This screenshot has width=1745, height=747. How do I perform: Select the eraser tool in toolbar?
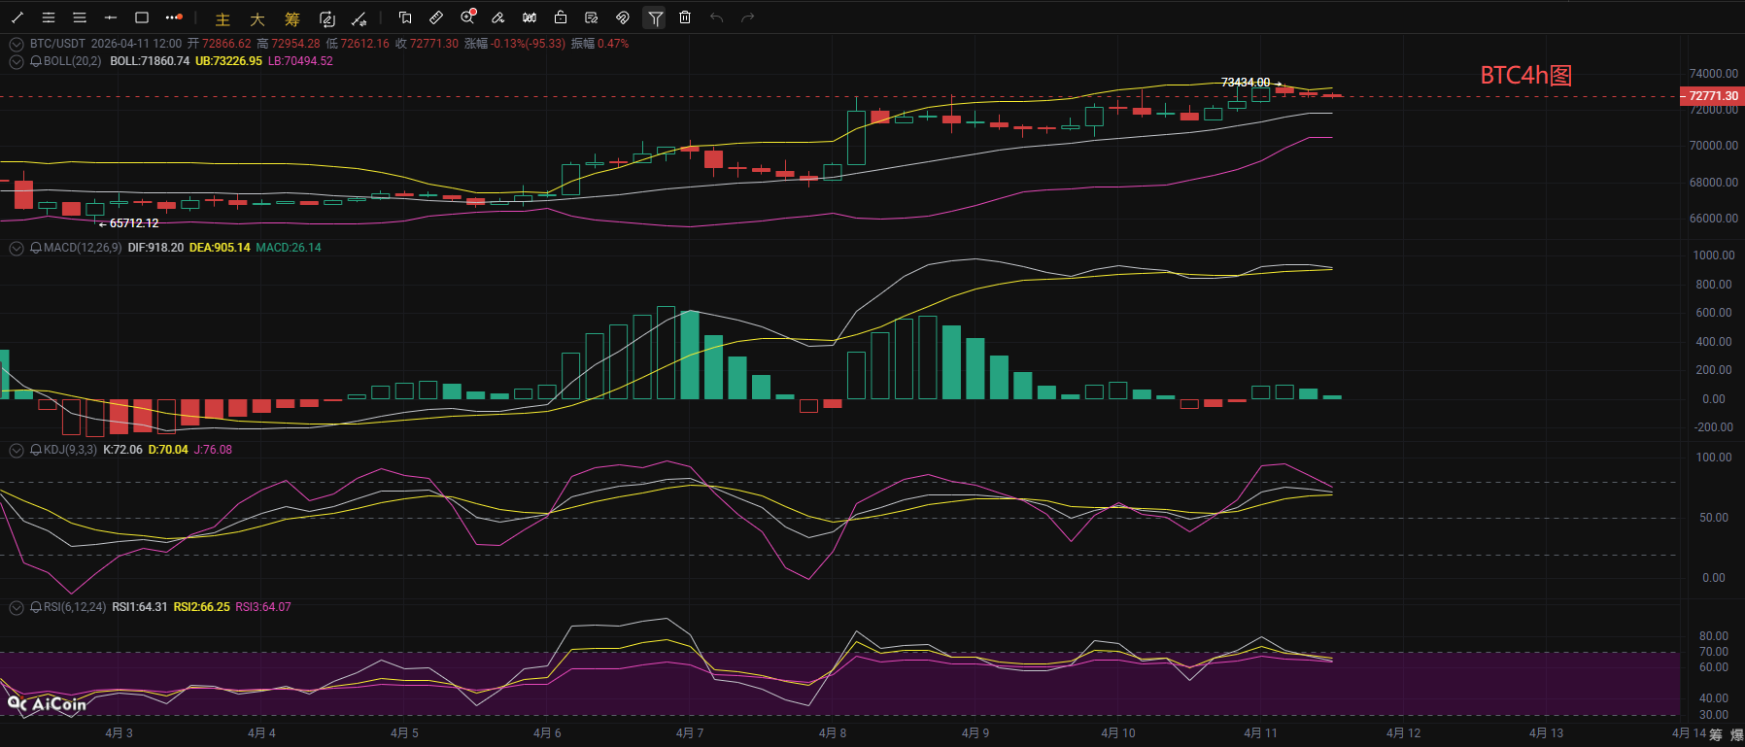coord(498,17)
